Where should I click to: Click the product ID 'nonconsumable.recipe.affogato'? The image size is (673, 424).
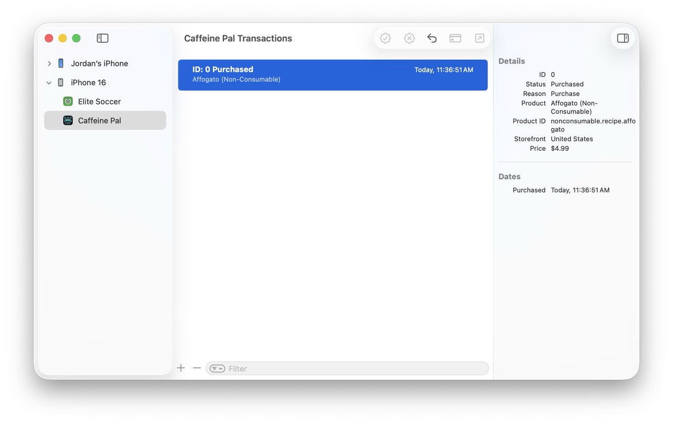coord(593,125)
